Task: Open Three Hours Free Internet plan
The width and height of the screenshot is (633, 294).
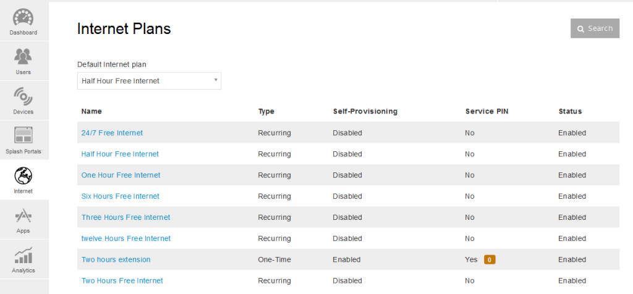Action: pyautogui.click(x=125, y=217)
